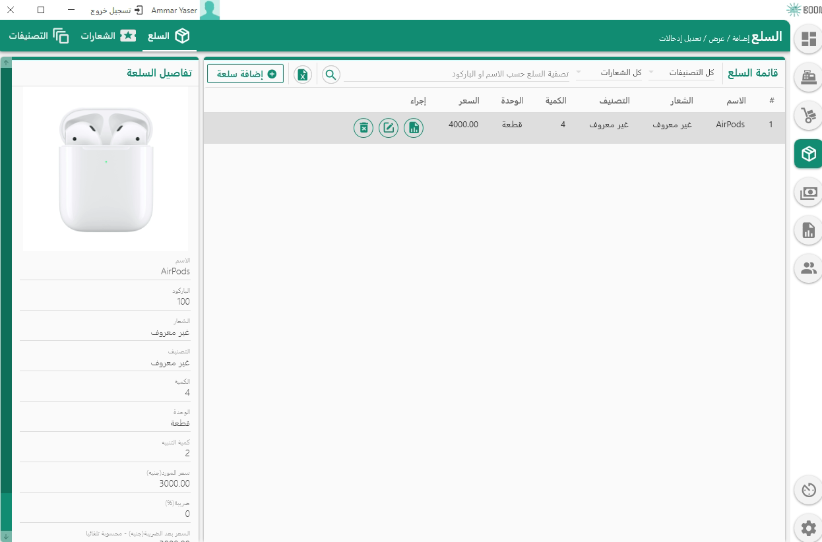Image resolution: width=822 pixels, height=542 pixels.
Task: Open the settings gear sidebar icon
Action: point(808,528)
